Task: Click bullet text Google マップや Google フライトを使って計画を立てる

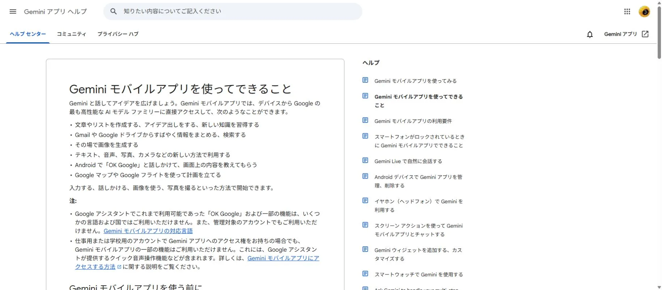Action: click(x=148, y=175)
